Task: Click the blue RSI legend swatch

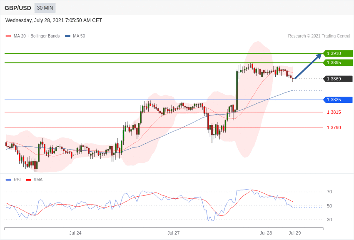Action: coord(8,180)
